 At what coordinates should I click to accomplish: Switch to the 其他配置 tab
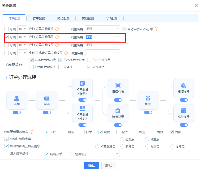click(88, 19)
